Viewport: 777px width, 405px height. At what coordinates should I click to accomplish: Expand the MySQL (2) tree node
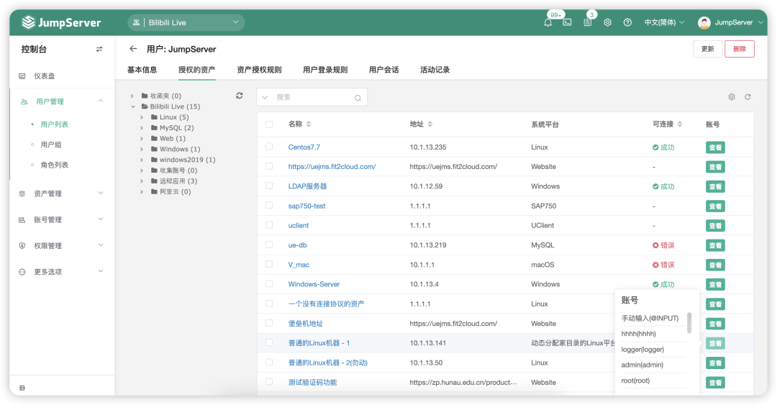tap(142, 128)
